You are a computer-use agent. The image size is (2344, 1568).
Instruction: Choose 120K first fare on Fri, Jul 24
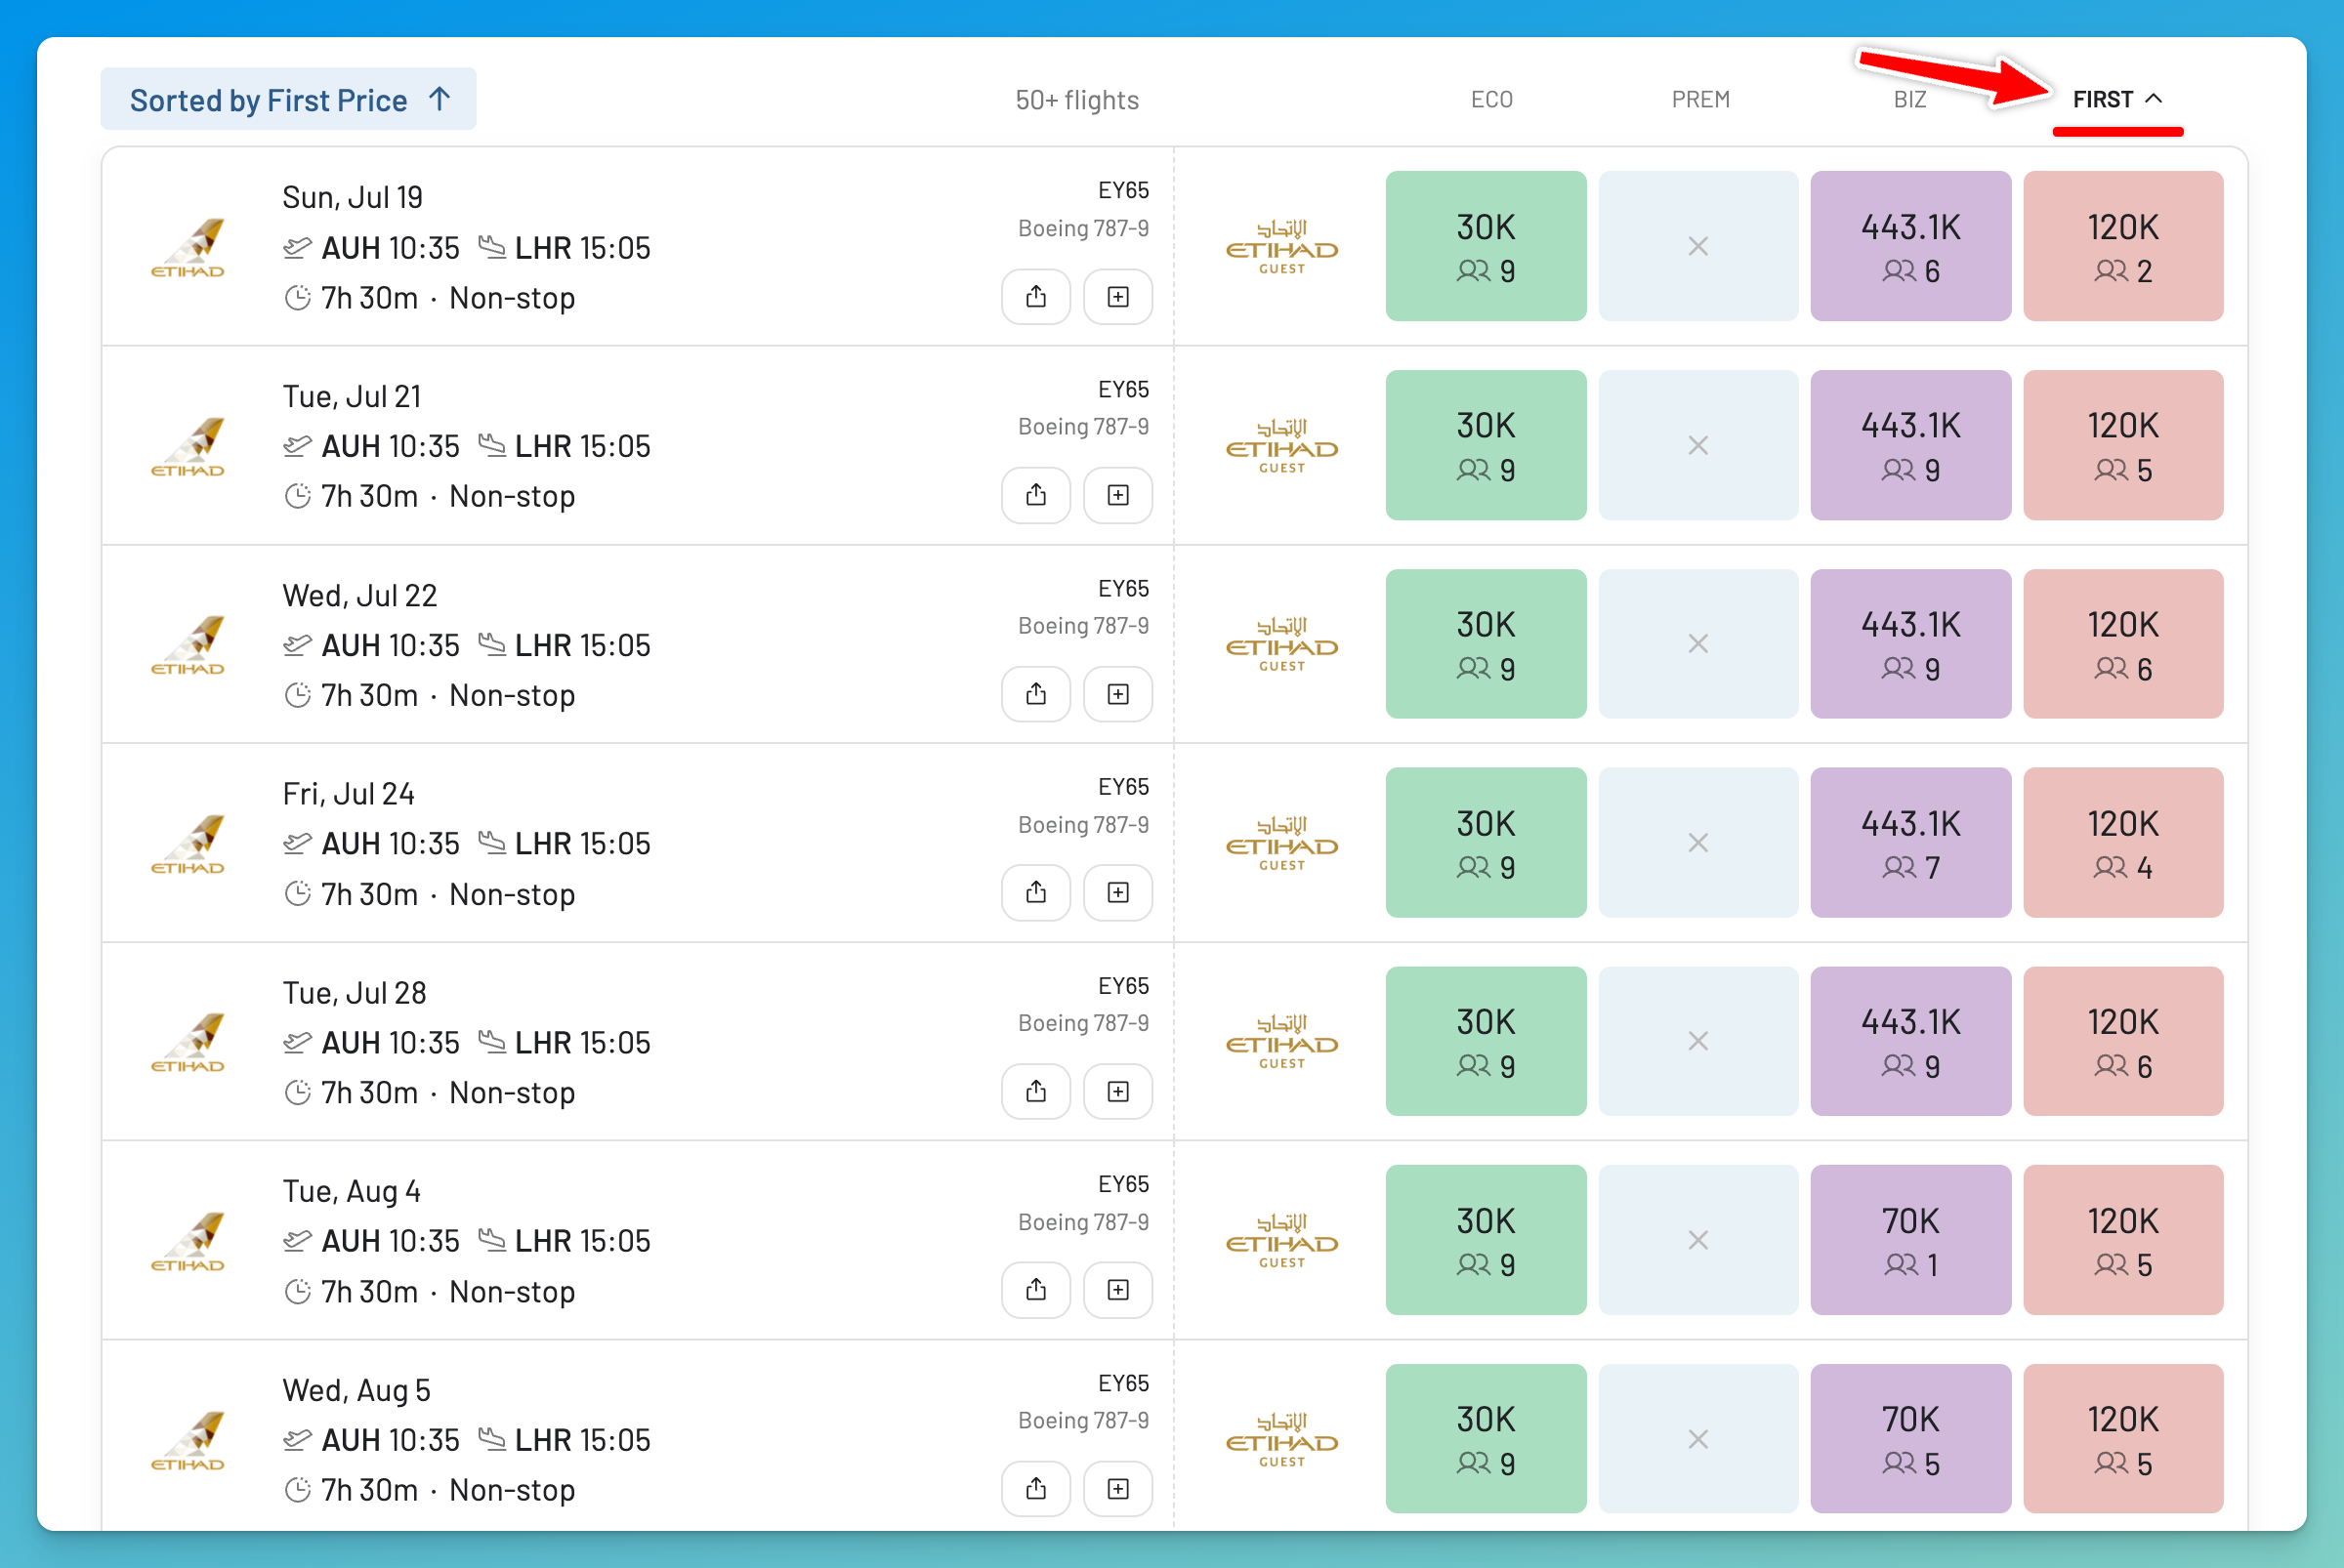point(2123,842)
